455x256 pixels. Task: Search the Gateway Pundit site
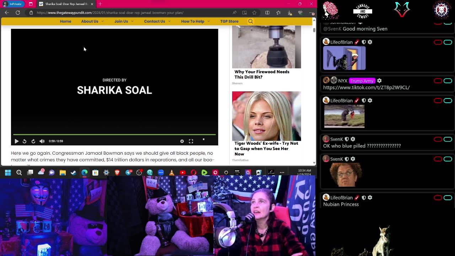click(x=251, y=21)
